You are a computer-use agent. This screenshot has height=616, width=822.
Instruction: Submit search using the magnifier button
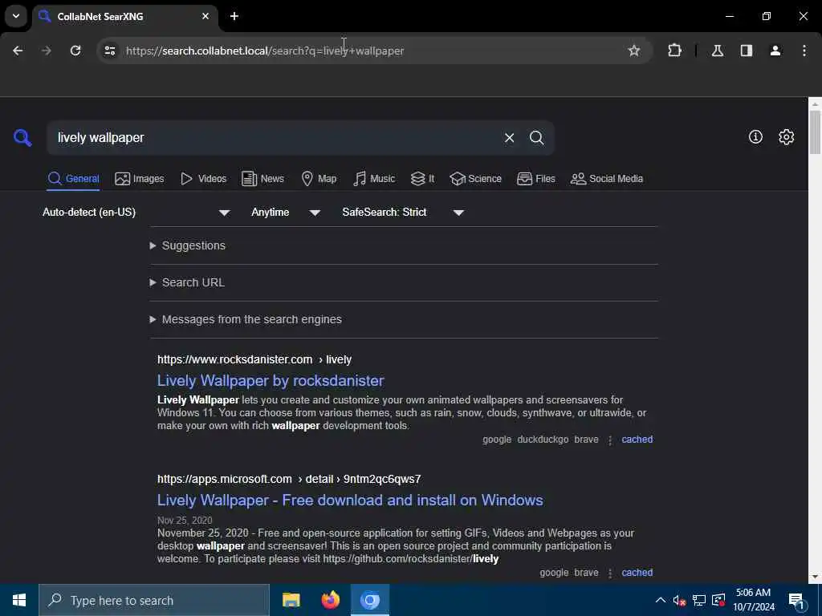pos(536,138)
